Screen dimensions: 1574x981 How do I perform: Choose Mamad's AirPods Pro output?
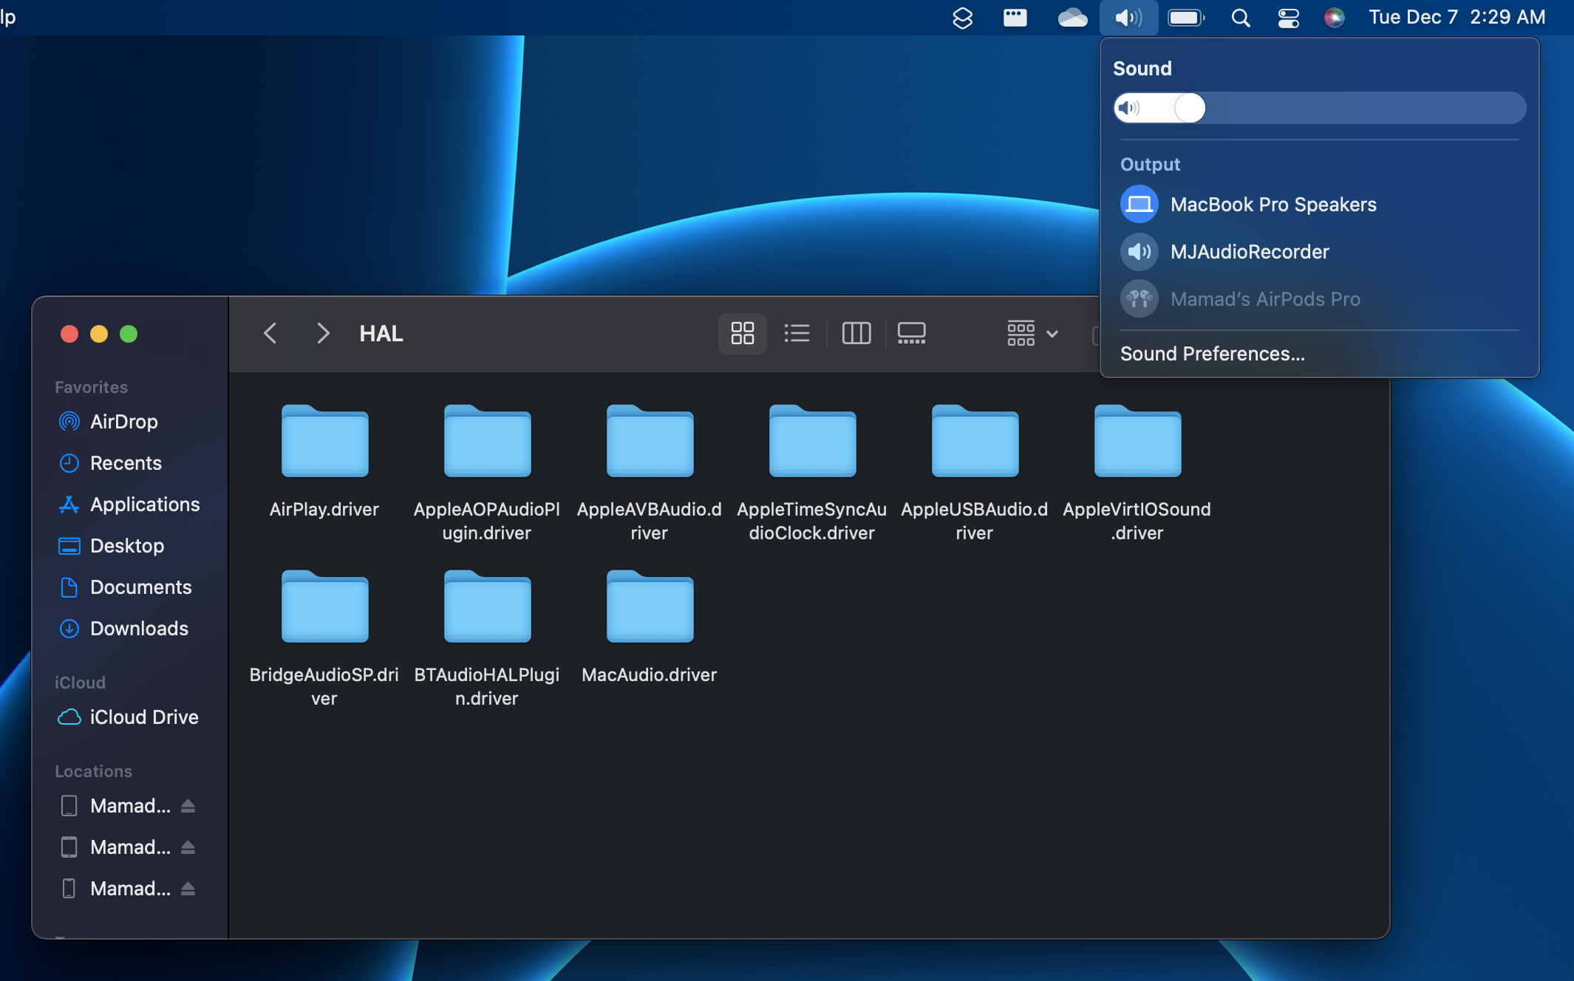pyautogui.click(x=1264, y=299)
